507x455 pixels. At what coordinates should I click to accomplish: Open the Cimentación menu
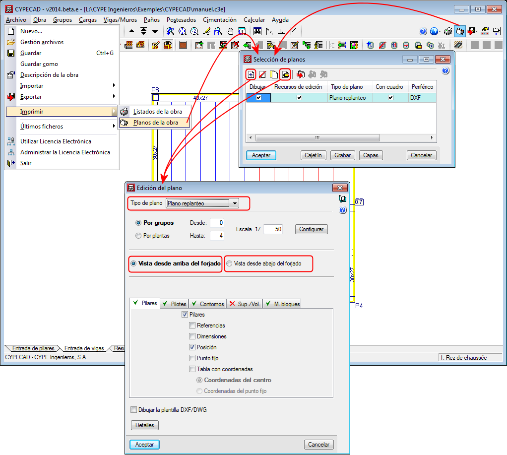pos(220,20)
